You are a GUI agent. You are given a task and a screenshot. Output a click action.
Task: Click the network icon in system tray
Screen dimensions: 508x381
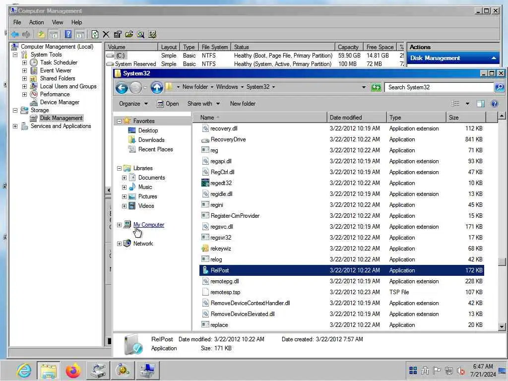click(x=448, y=370)
